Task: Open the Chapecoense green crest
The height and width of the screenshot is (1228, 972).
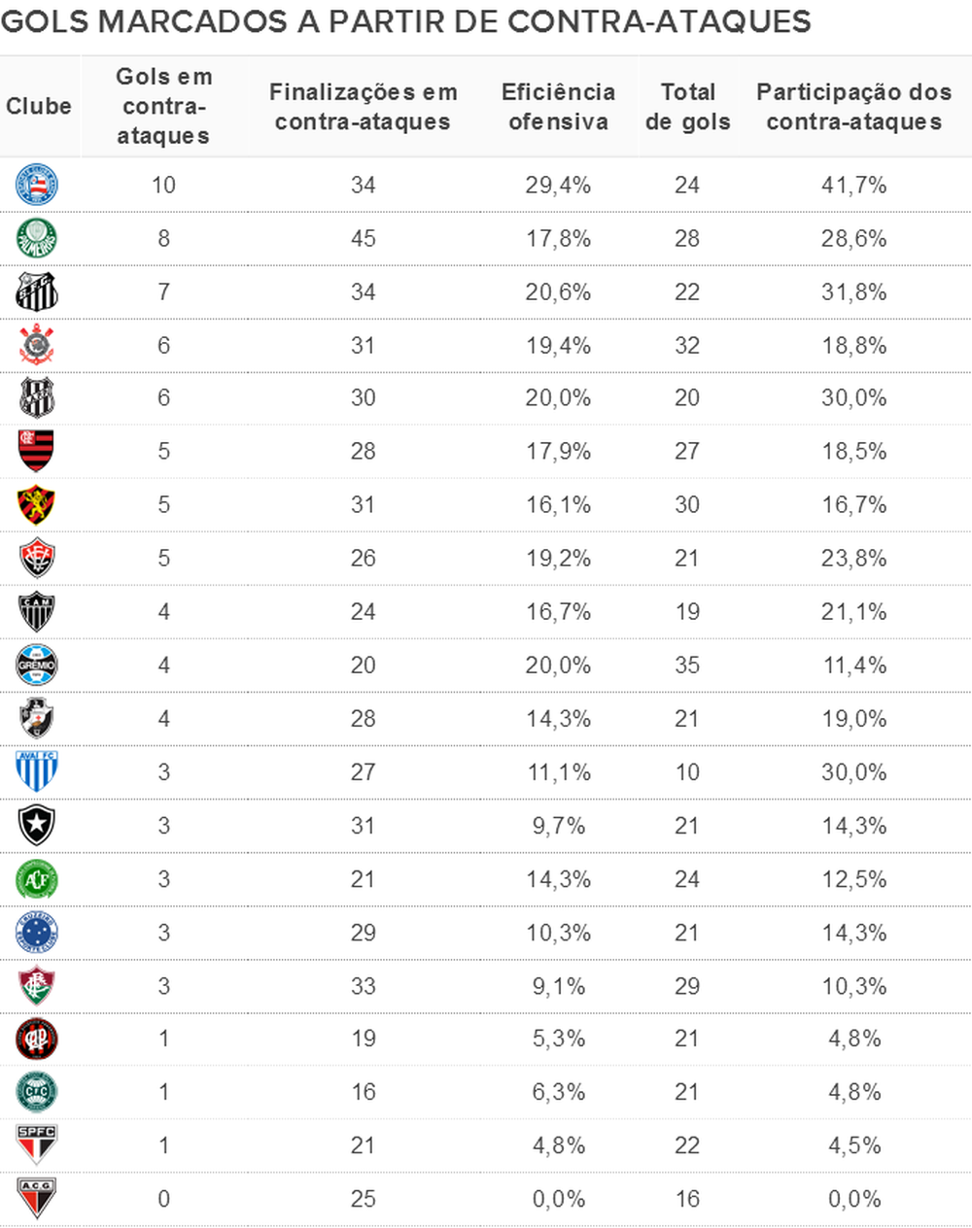Action: tap(37, 879)
